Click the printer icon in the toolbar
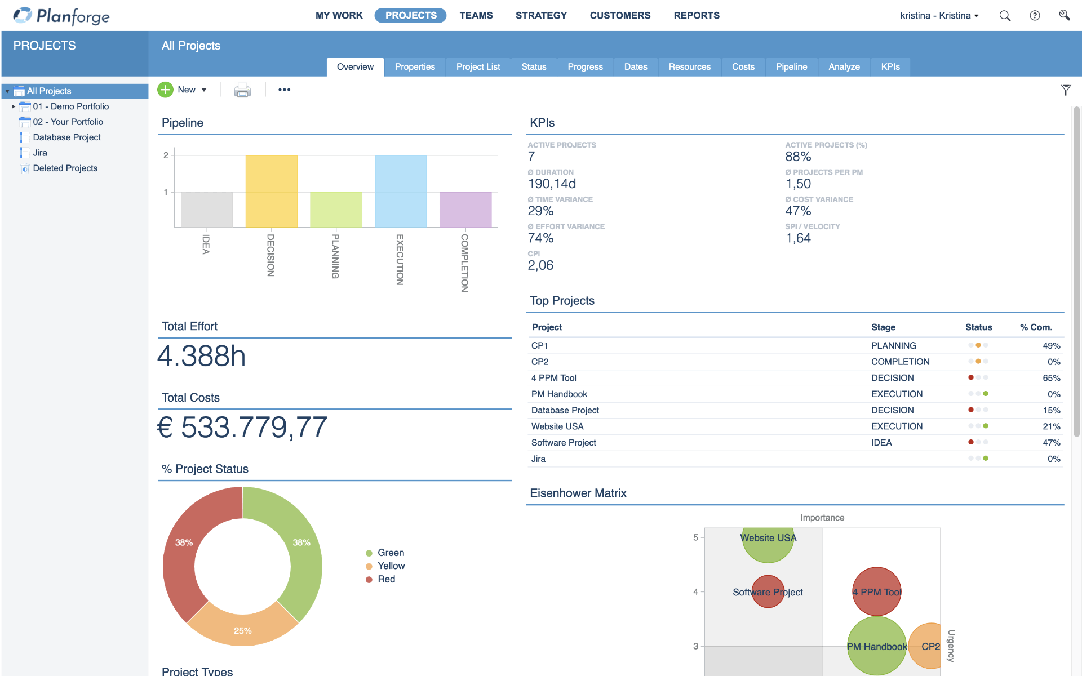 point(242,90)
